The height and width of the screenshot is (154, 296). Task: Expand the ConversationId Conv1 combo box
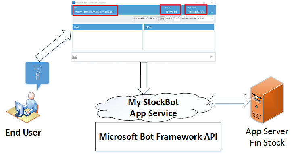(x=206, y=18)
